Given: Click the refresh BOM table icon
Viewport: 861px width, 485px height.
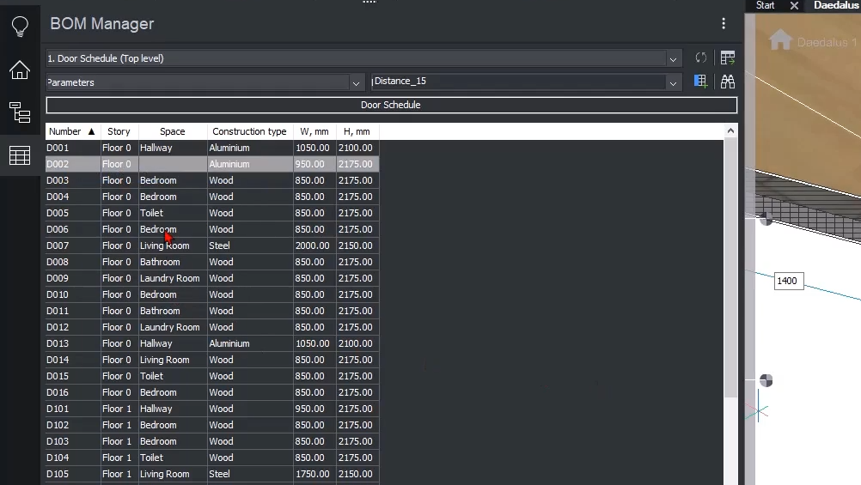Looking at the screenshot, I should 700,58.
